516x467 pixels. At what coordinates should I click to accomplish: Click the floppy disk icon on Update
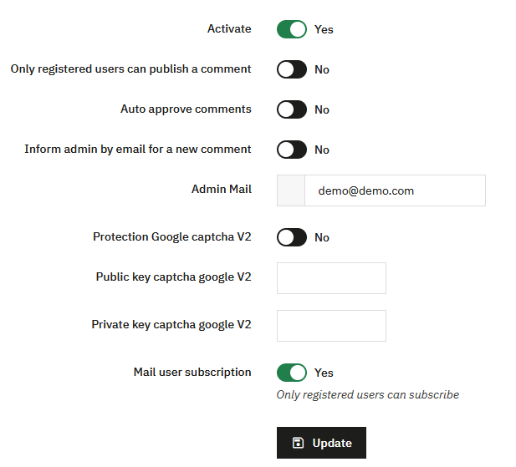[298, 443]
